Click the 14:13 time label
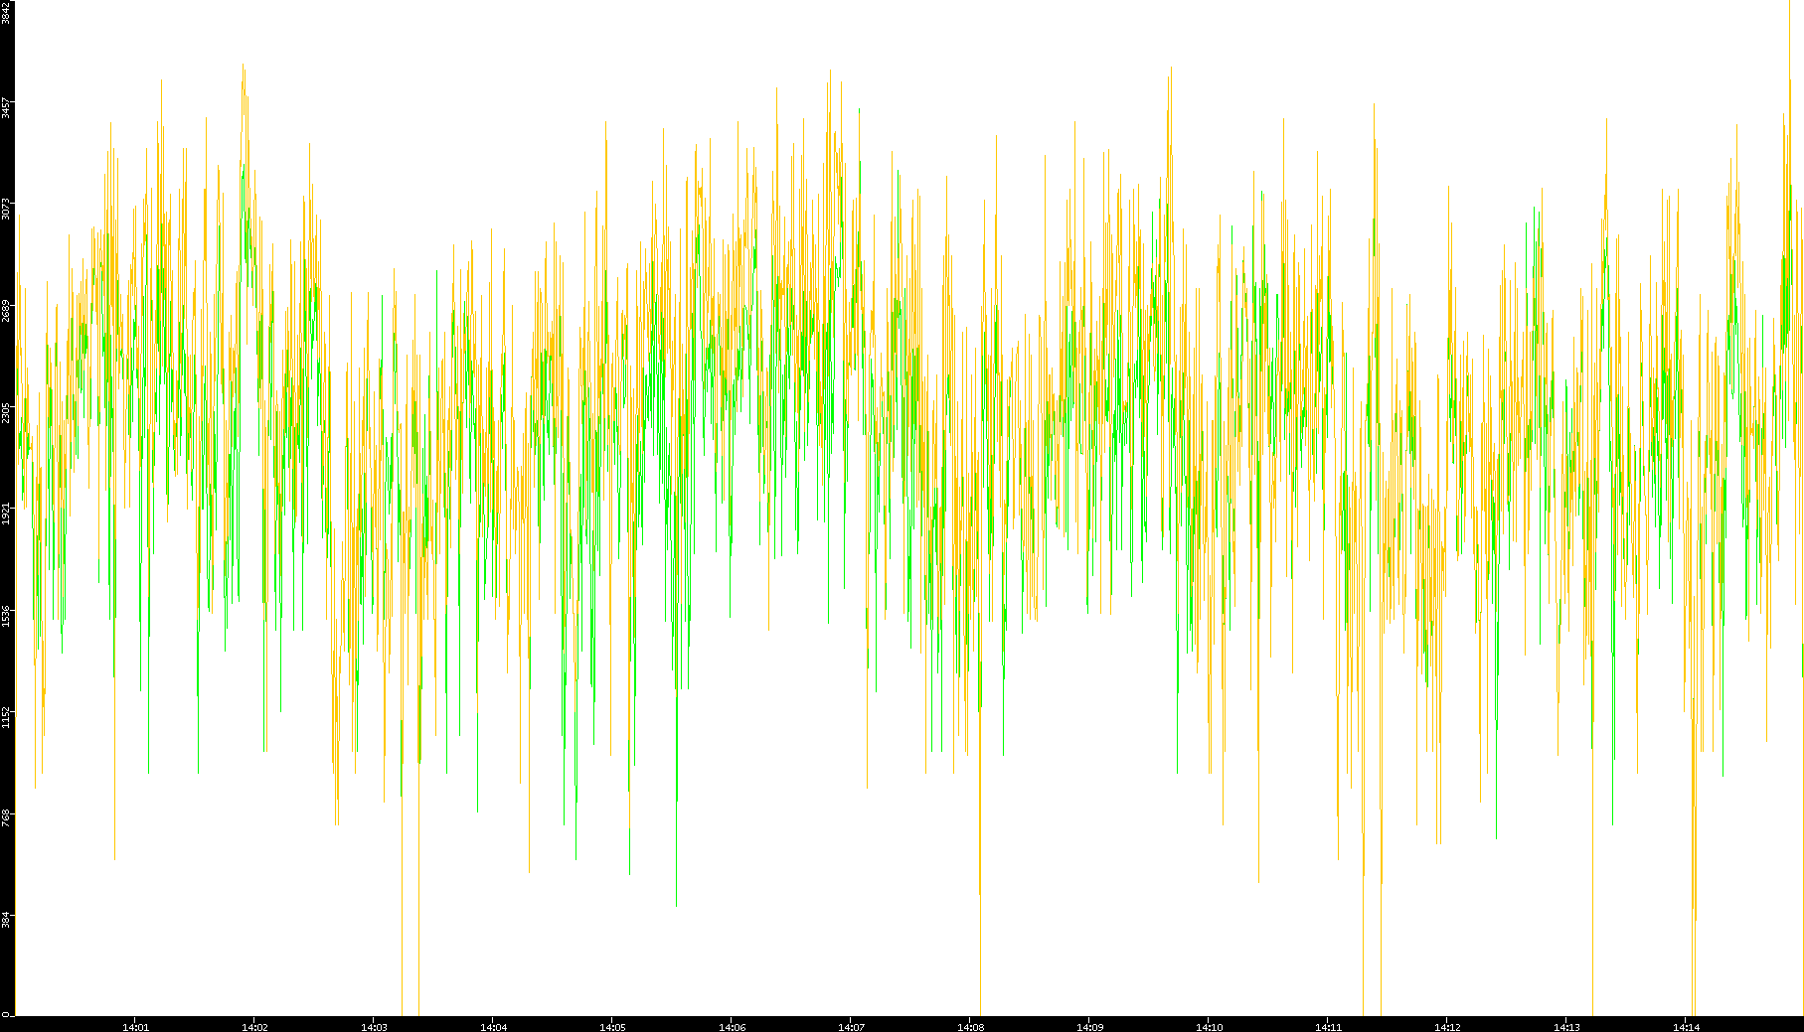 point(1566,1027)
